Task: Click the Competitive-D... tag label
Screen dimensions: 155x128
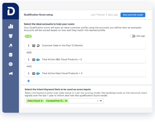Action: 55,101
